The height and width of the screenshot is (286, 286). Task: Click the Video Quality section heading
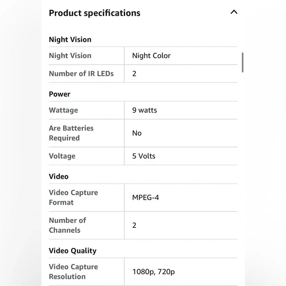tap(72, 250)
